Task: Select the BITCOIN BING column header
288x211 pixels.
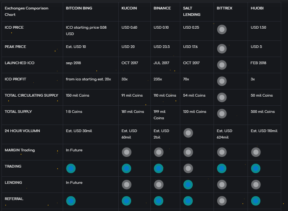Action: 79,8
